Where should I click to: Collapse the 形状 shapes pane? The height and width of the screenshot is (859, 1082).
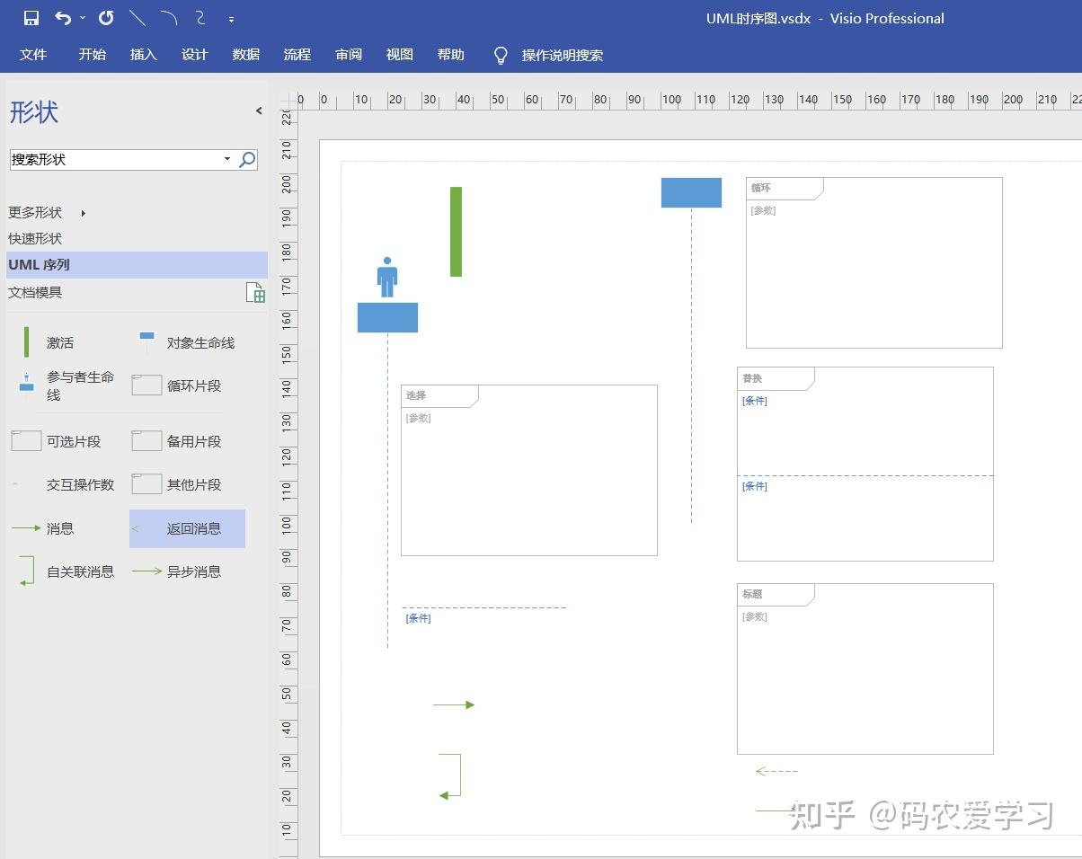[x=259, y=111]
